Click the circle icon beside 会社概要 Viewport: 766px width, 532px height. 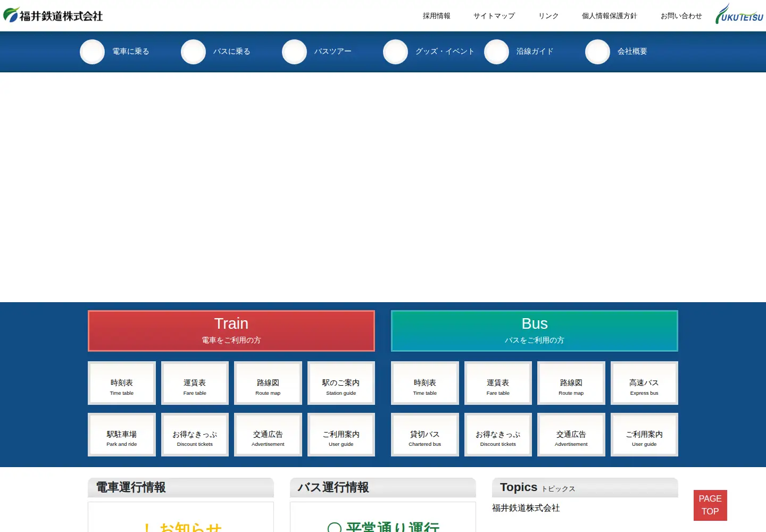click(597, 52)
